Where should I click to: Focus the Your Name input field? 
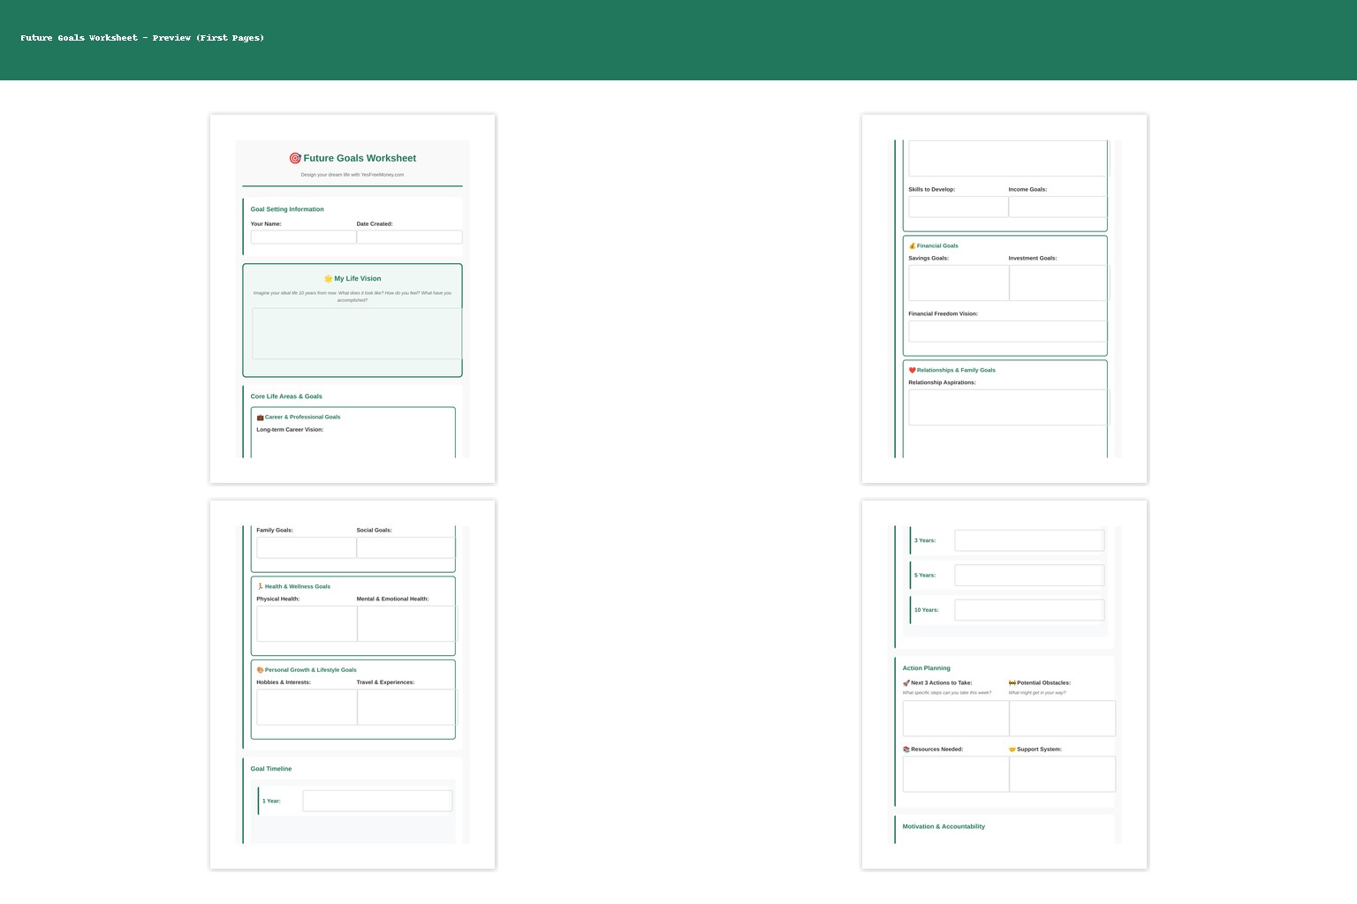(x=303, y=237)
